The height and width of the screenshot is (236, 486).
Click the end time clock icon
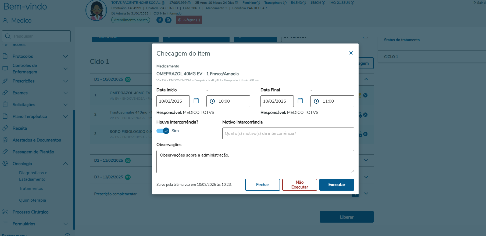point(316,101)
